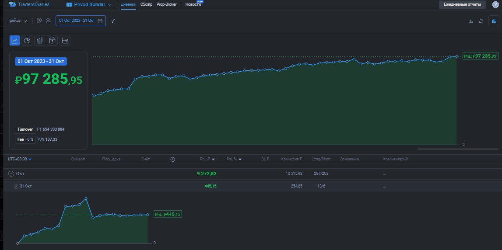The width and height of the screenshot is (502, 250).
Task: Open the PnL ₽ column dropdown
Action: click(207, 159)
